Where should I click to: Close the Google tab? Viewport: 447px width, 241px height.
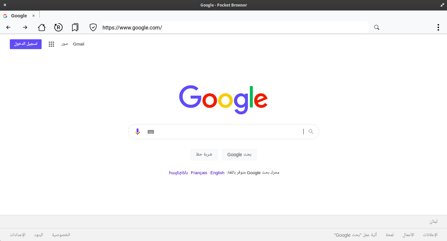(x=33, y=16)
